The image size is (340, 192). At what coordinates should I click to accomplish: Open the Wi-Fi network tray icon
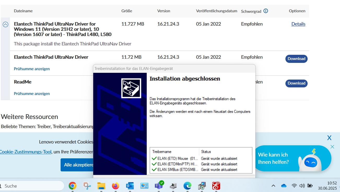coord(294,186)
